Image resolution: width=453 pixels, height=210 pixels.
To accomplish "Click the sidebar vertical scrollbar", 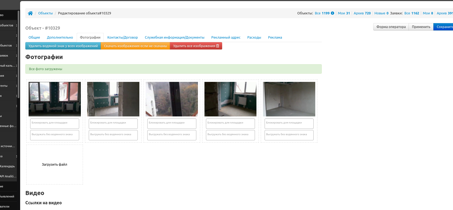I will (19, 54).
